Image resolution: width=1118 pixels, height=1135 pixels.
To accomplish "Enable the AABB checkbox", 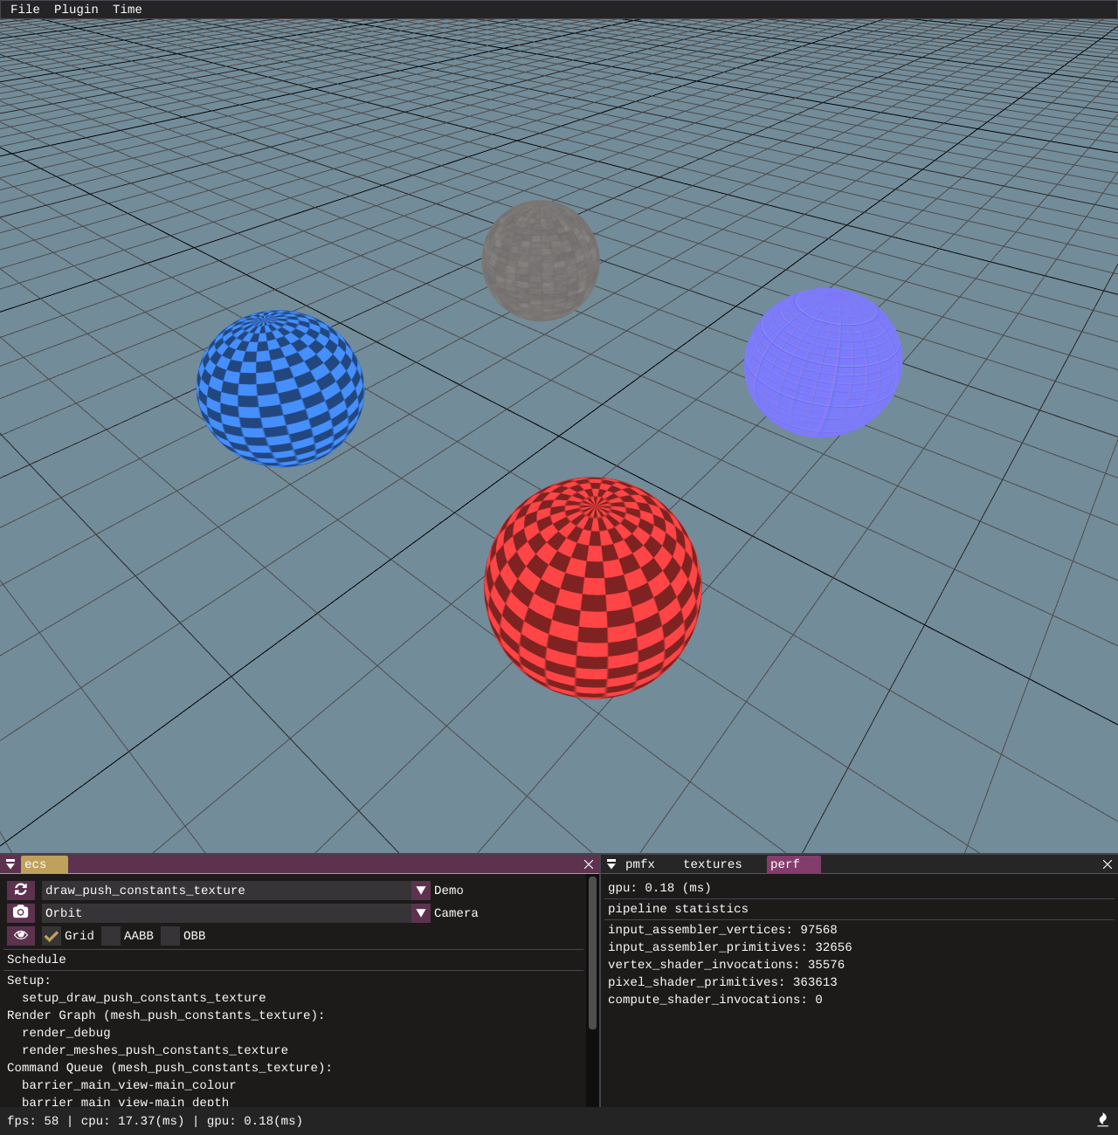I will tap(111, 936).
